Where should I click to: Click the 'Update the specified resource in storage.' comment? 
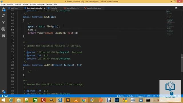(53, 46)
